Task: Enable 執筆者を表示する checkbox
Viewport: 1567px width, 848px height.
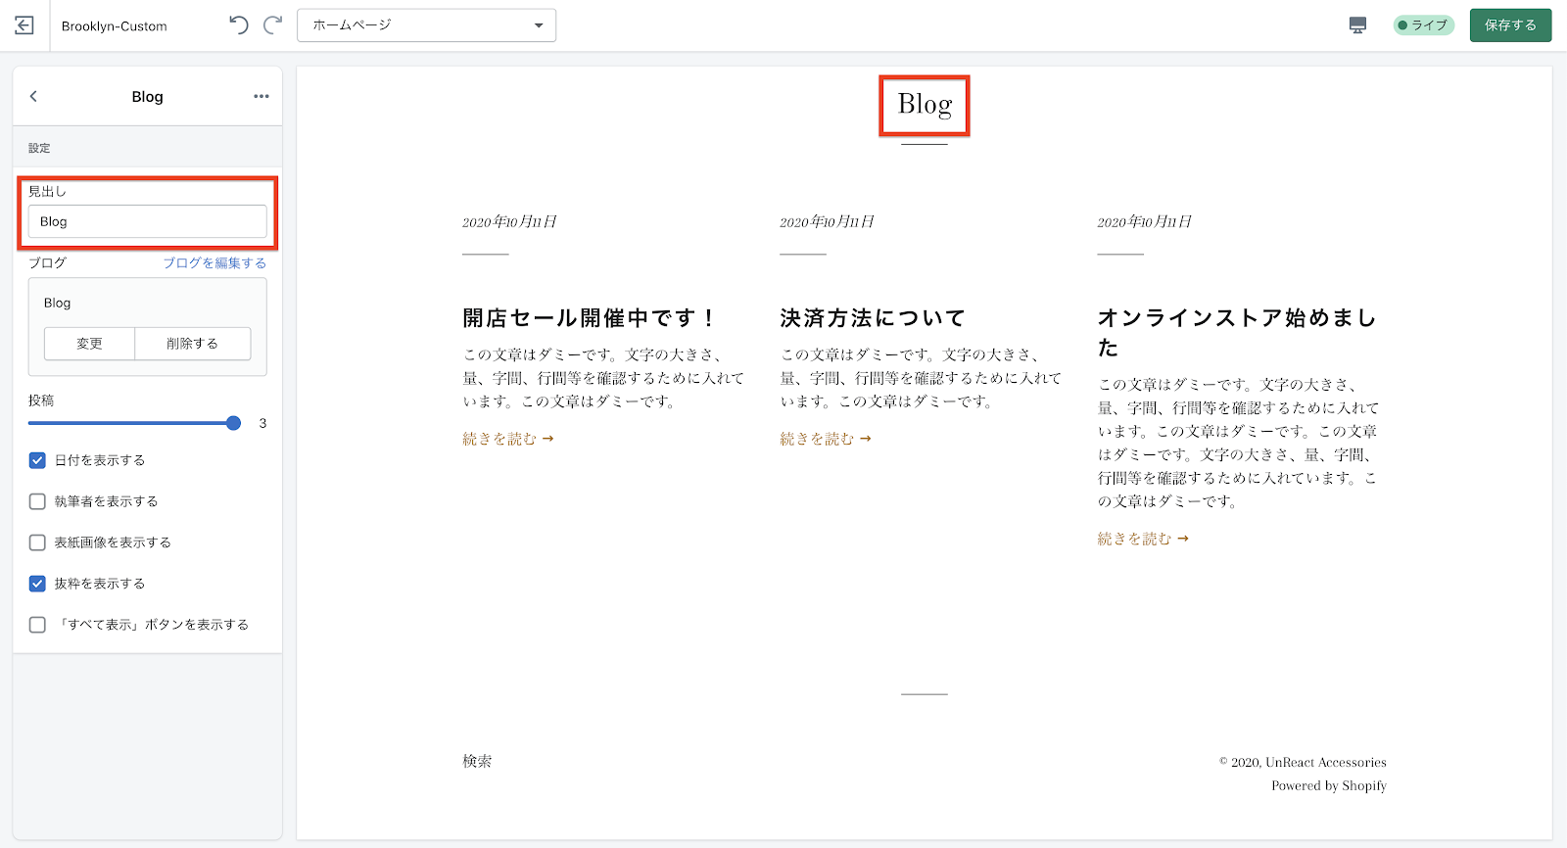Action: click(x=37, y=501)
